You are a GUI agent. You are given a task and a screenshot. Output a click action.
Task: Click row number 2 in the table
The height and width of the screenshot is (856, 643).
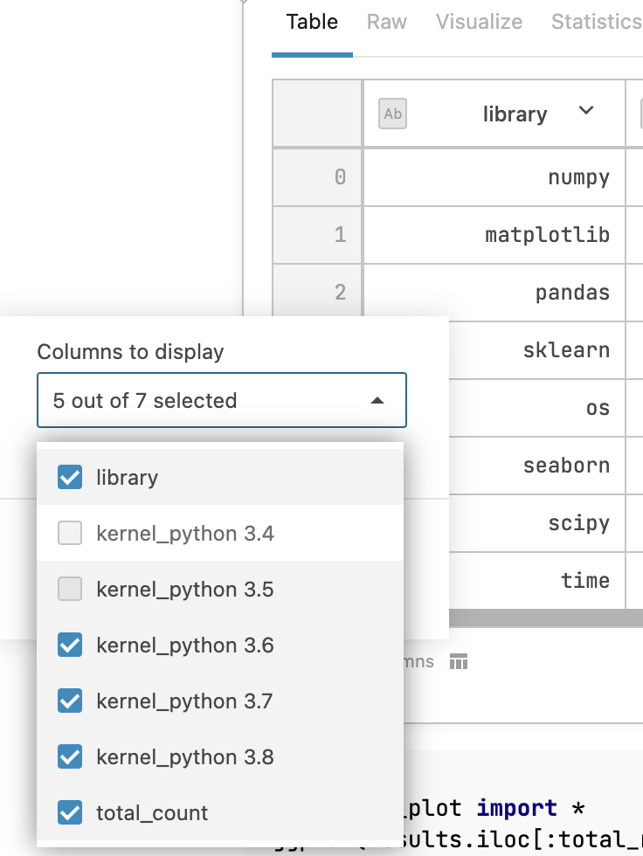pos(340,293)
